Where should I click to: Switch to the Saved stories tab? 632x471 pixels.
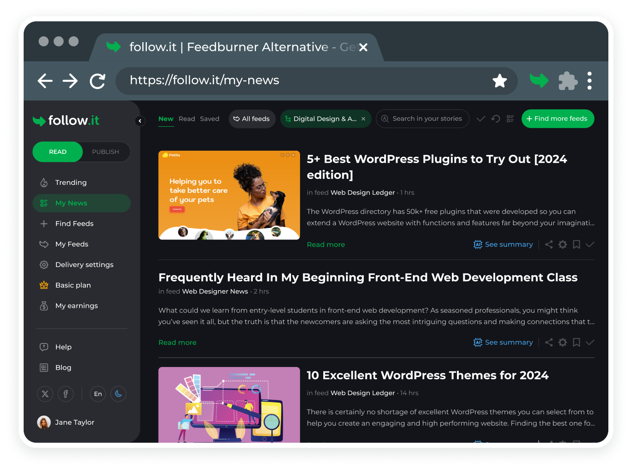click(210, 119)
